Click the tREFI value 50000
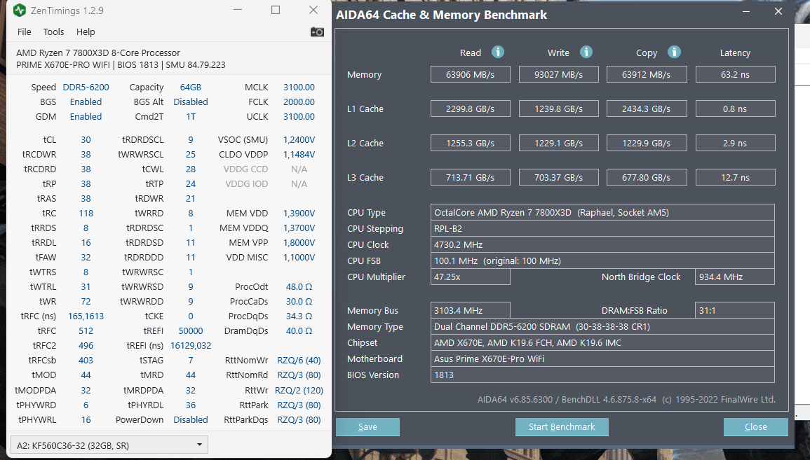Screen dimensions: 810x460 [x=191, y=330]
